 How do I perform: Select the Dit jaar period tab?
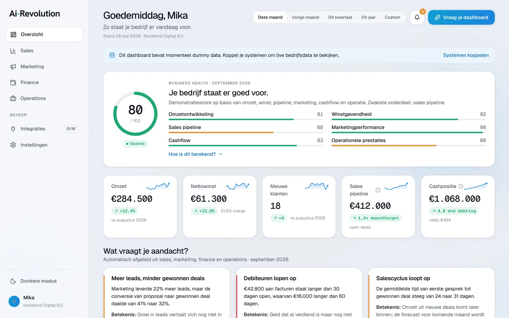[368, 17]
